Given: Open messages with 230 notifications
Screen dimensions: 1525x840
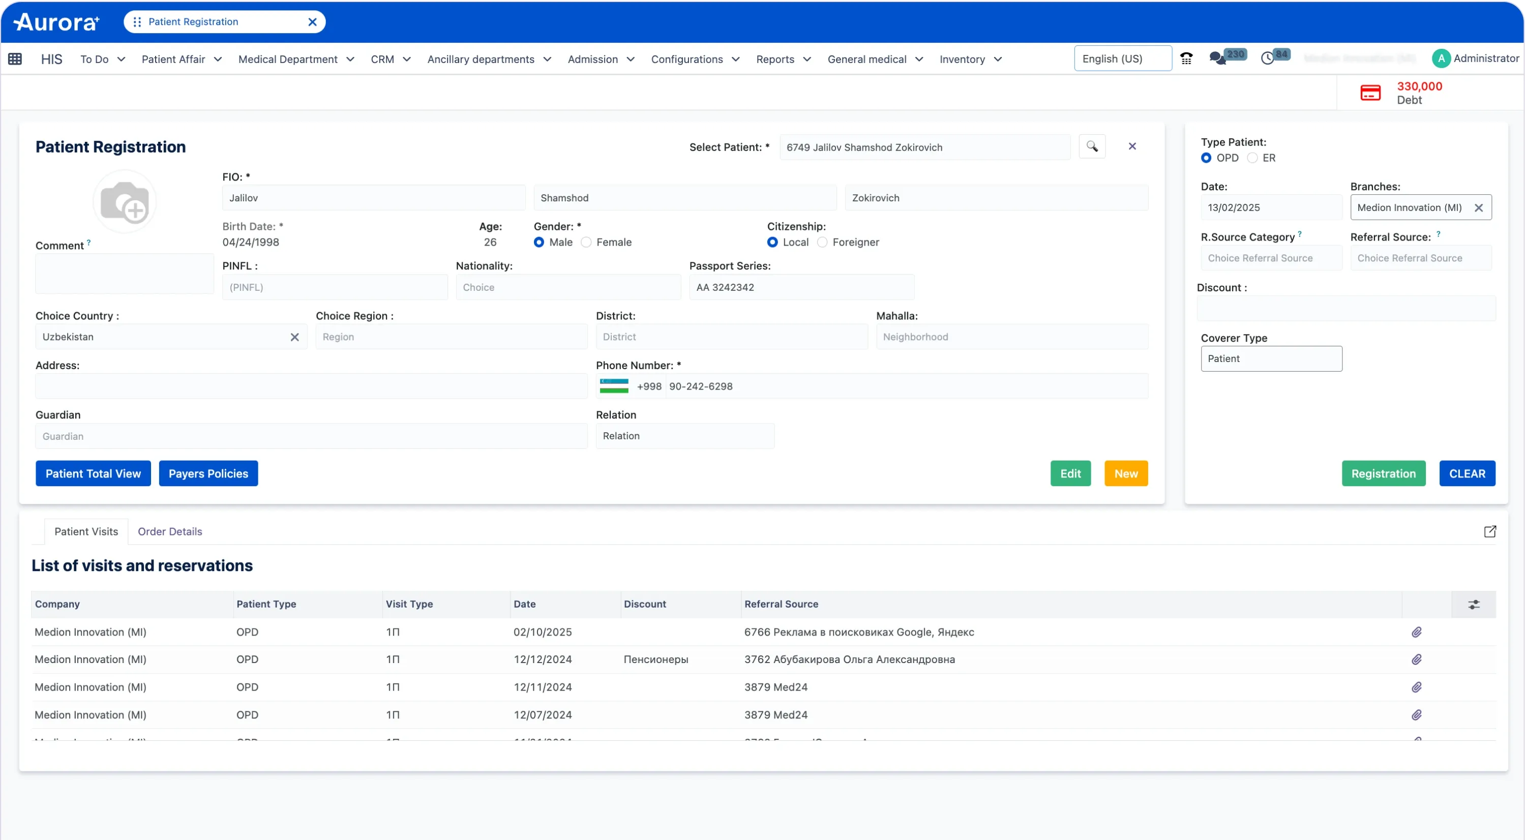Looking at the screenshot, I should tap(1217, 58).
